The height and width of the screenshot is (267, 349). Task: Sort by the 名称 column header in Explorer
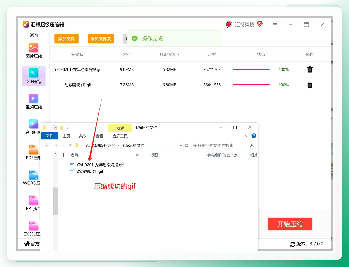coord(75,155)
